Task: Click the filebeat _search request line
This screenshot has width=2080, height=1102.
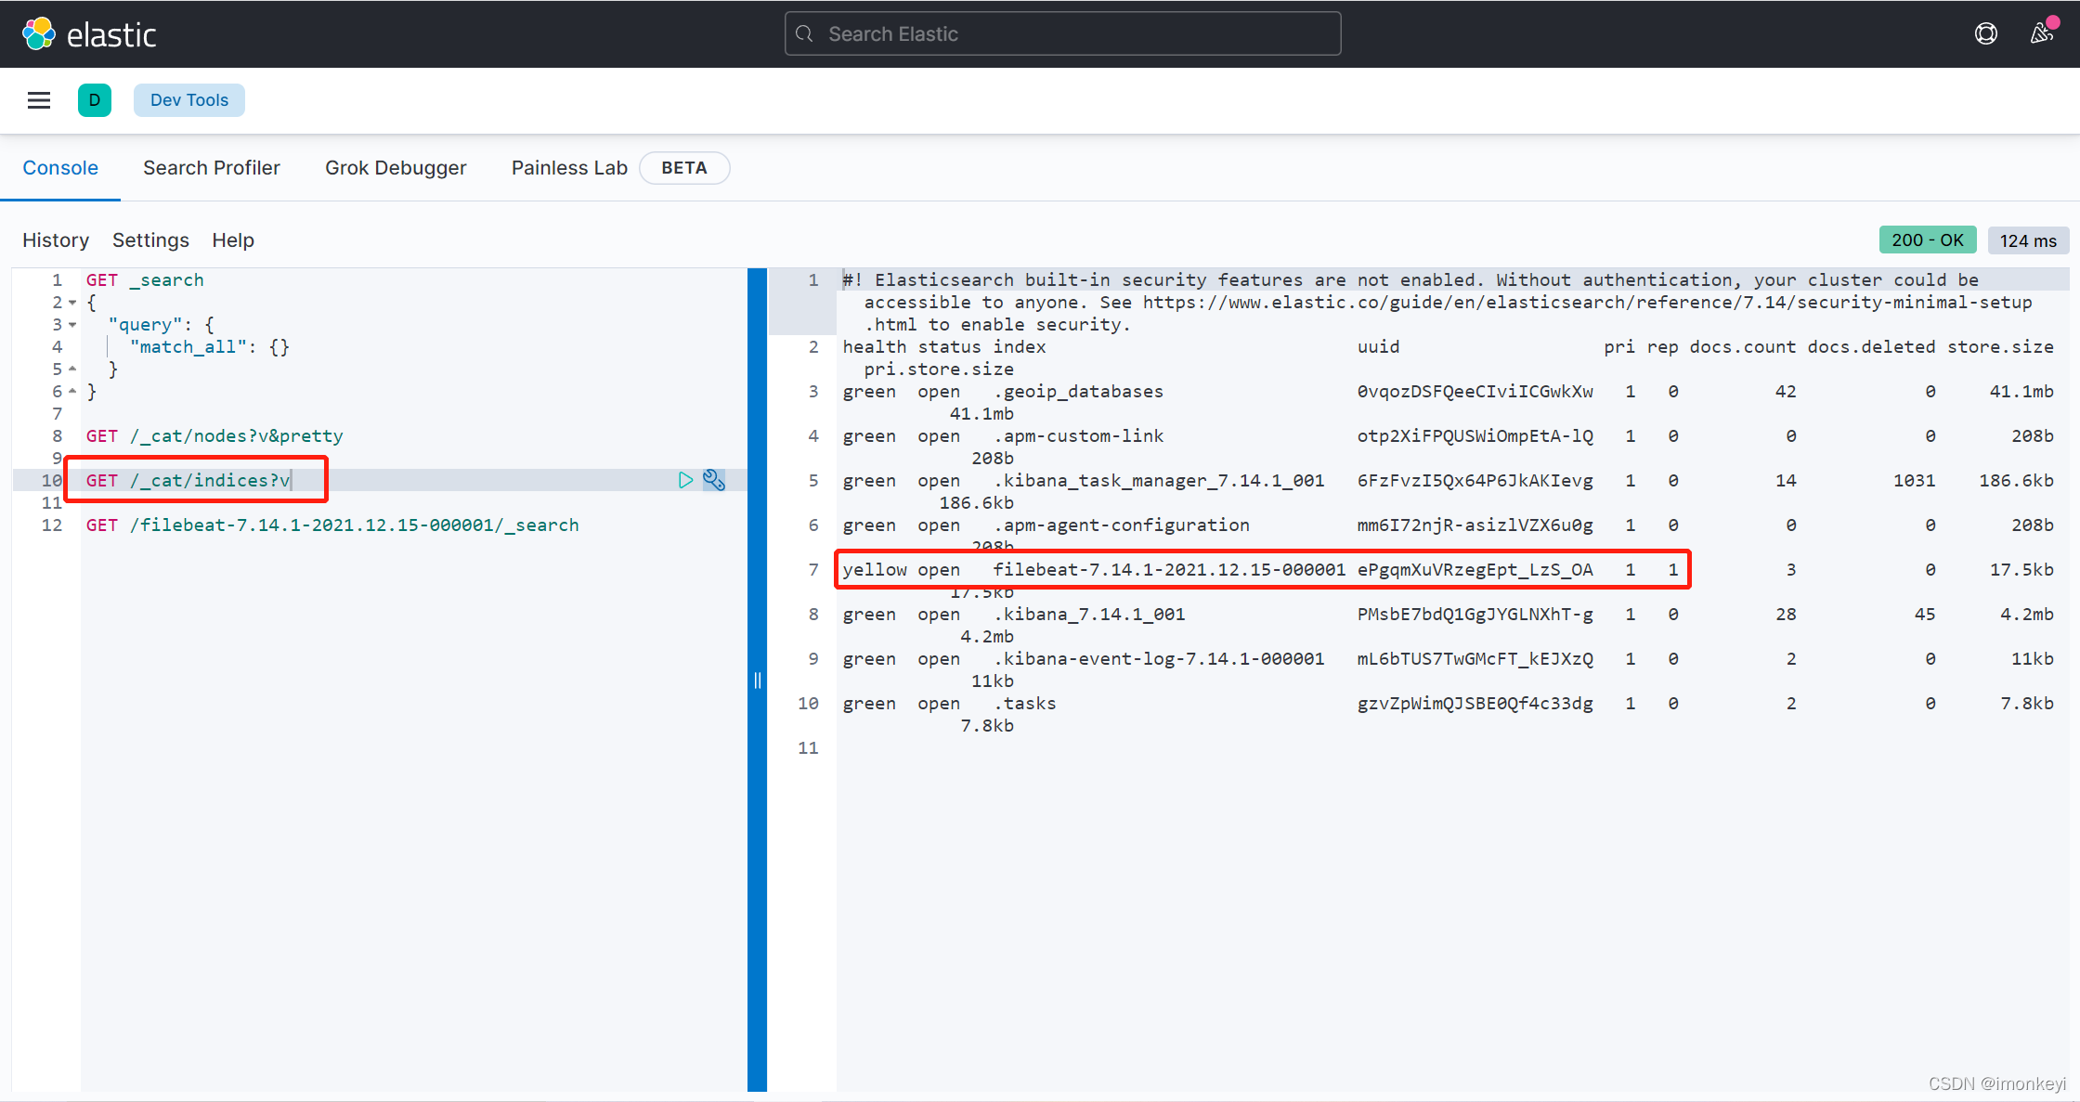Action: (x=332, y=525)
